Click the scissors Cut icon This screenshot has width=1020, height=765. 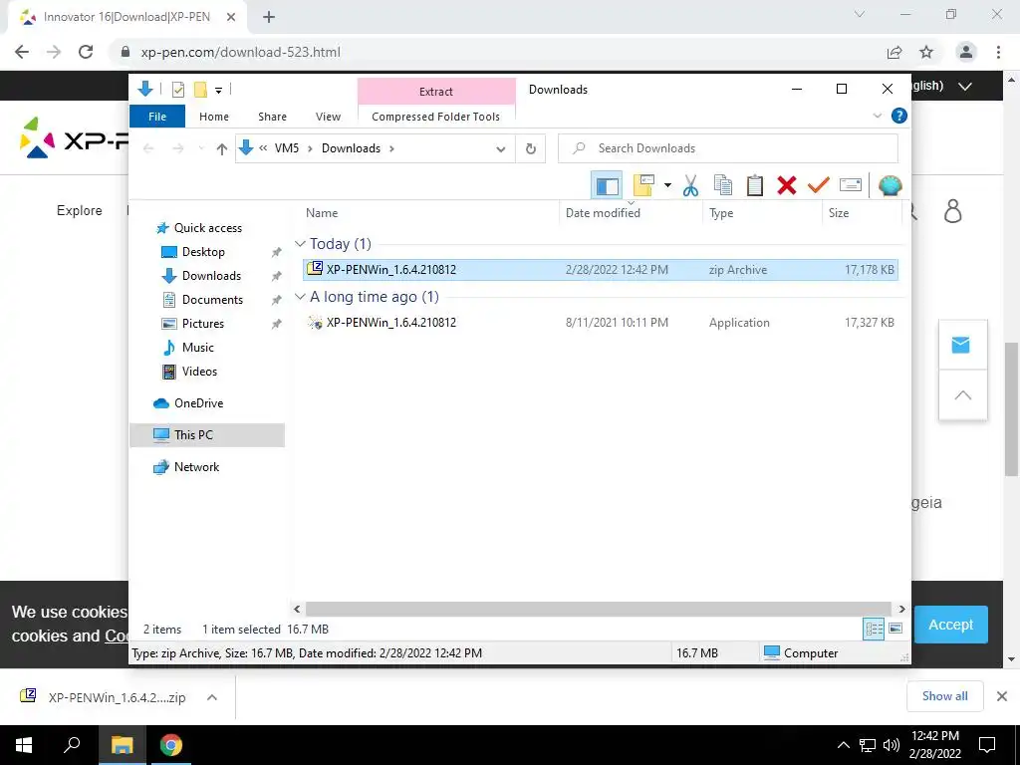690,185
